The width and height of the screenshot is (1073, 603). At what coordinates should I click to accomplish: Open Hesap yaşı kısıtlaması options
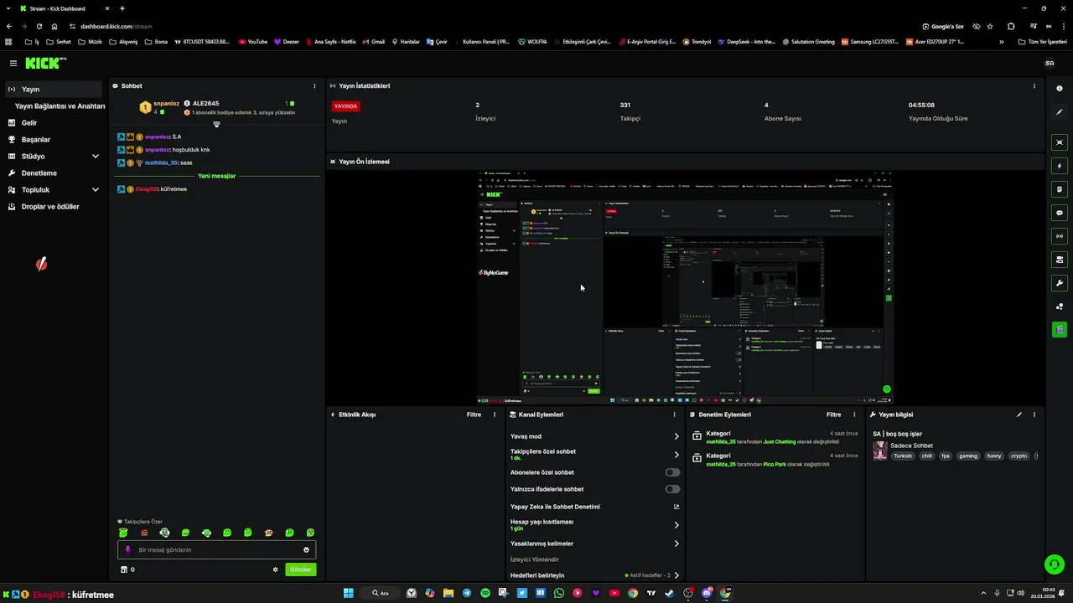coord(676,525)
